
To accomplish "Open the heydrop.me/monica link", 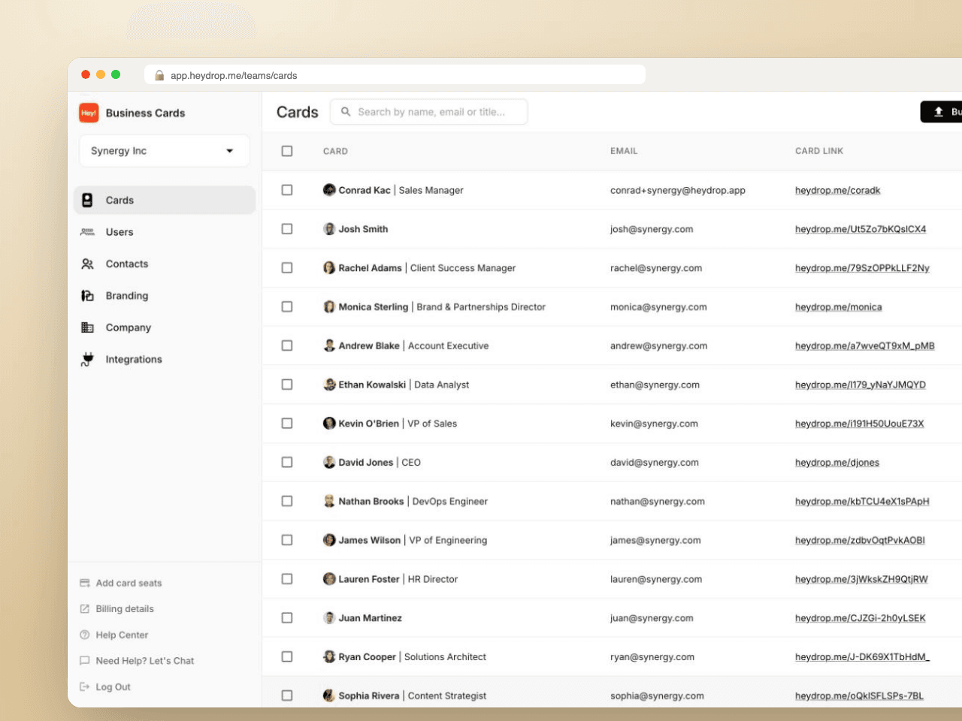I will pos(839,307).
